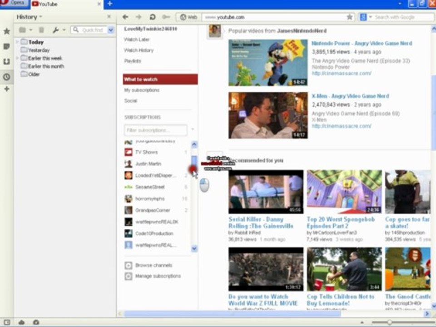Open the JamesNintendoNerd channel avatar
Image resolution: width=436 pixels, height=327 pixels.
coord(215,31)
